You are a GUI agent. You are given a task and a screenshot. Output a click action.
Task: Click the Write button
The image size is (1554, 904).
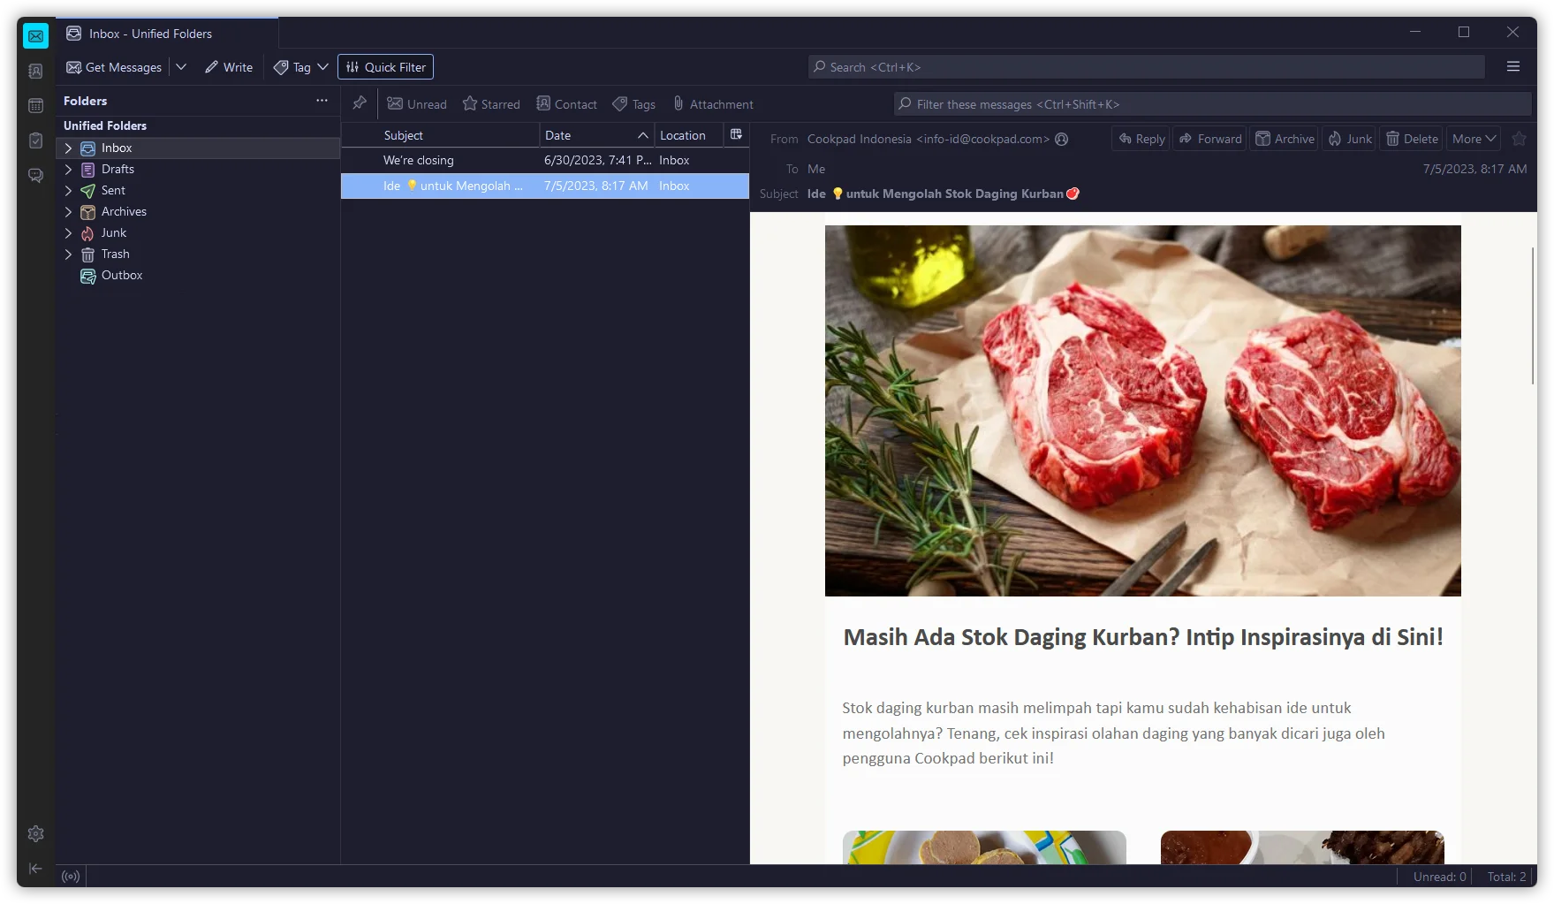[x=229, y=67]
